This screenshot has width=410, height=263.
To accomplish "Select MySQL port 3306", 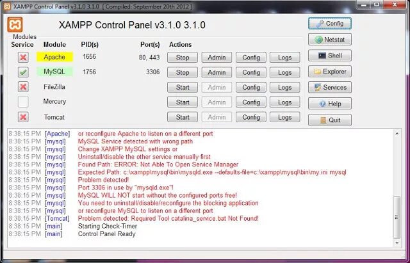I will [152, 72].
